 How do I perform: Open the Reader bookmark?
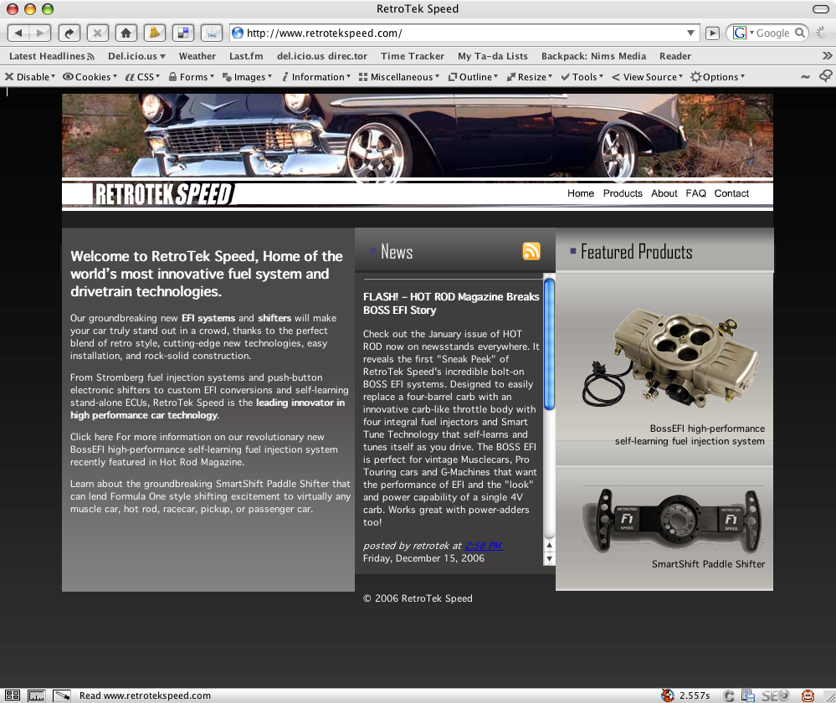click(675, 56)
